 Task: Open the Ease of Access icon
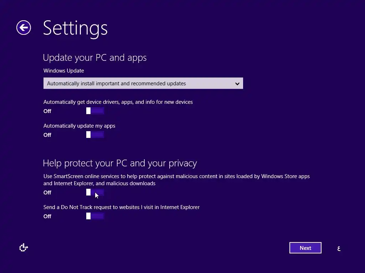[24, 248]
